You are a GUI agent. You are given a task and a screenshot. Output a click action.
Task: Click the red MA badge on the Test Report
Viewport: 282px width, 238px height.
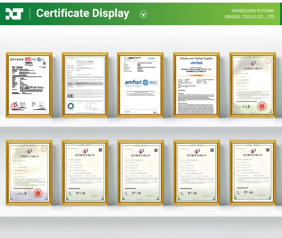[28, 59]
